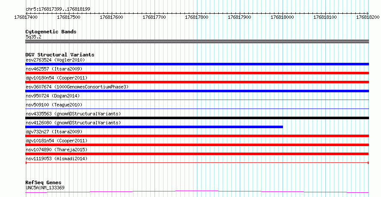Open the nsv462557 (Itsara2009) label
The height and width of the screenshot is (197, 381).
pos(54,69)
